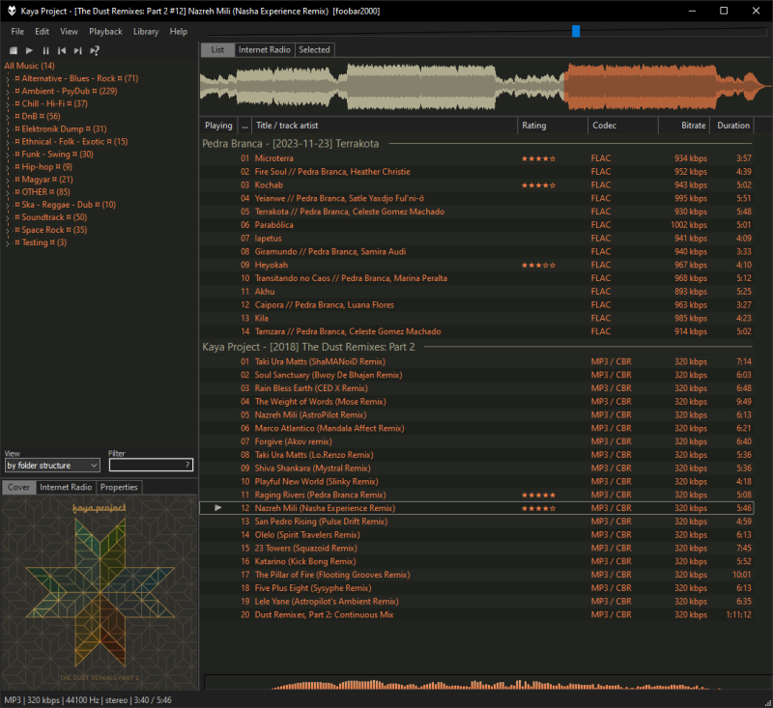Select Dust Remixes, Part 2: Continuous Mix

pyautogui.click(x=476, y=615)
